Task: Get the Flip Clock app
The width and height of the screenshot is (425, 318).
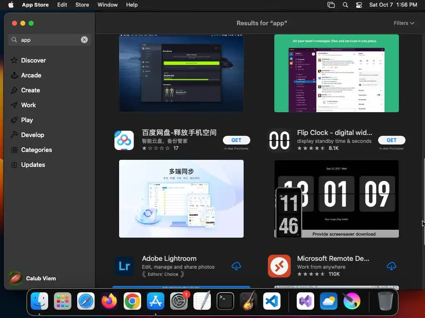Action: tap(392, 140)
